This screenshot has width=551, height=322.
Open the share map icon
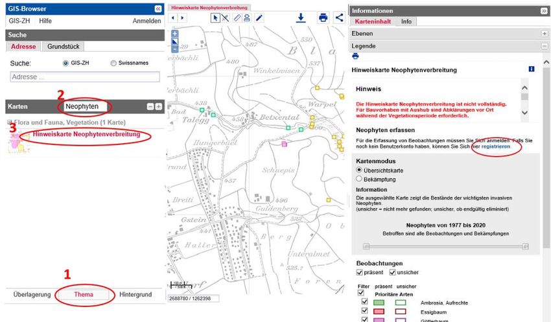339,18
